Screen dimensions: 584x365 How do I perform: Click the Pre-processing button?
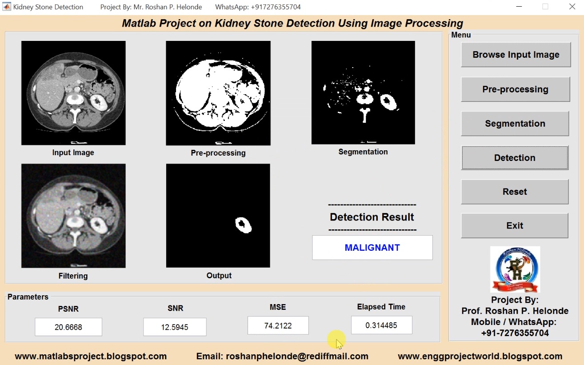pos(516,89)
